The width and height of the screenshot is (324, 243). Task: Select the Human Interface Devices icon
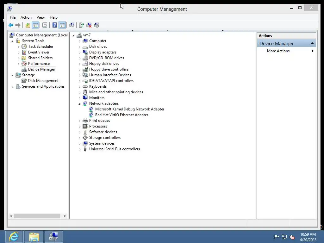pos(85,75)
